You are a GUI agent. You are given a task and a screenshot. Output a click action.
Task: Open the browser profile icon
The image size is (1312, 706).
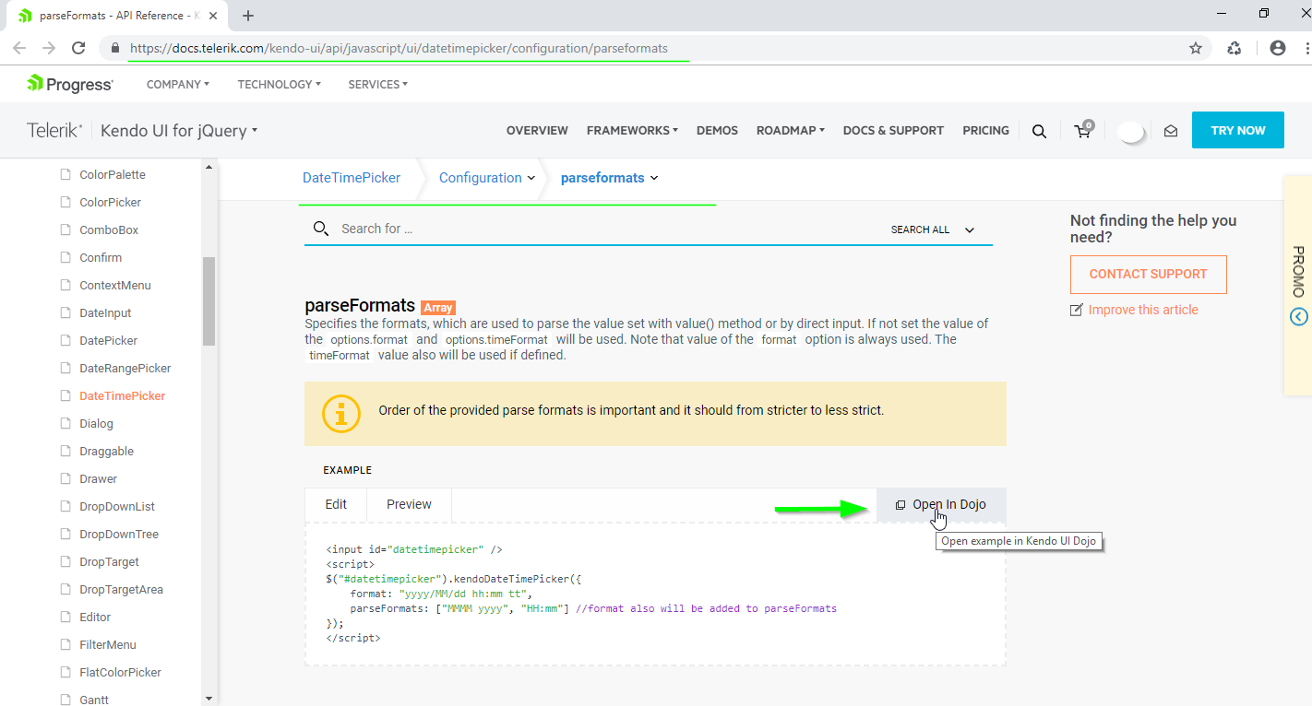click(x=1278, y=48)
